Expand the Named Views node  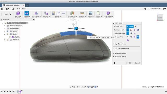5,28
